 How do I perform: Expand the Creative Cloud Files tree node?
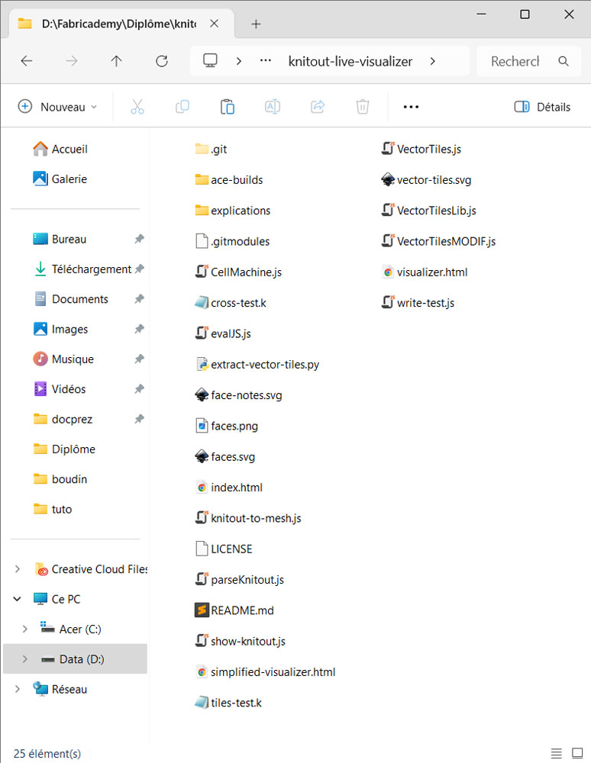click(18, 569)
